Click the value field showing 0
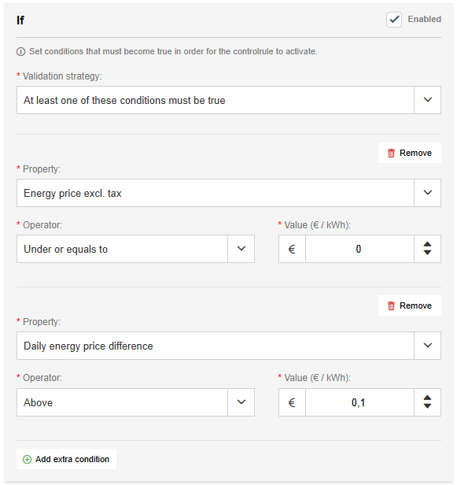457x485 pixels. [359, 249]
